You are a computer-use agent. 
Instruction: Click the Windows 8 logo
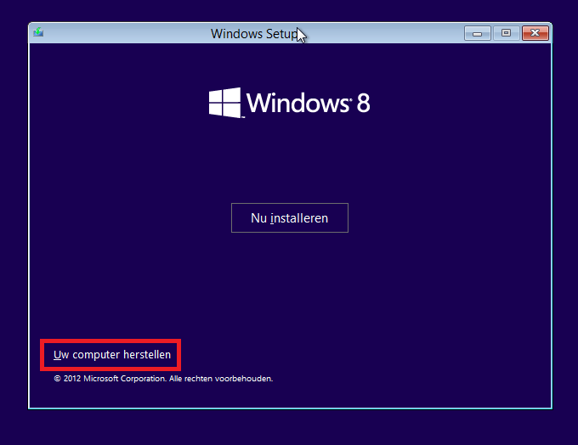point(289,103)
